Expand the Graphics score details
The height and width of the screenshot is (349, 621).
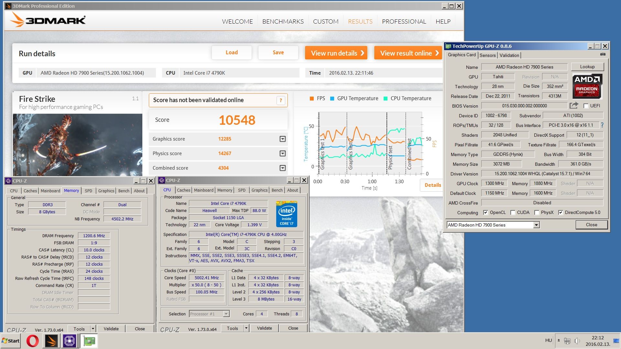(282, 139)
